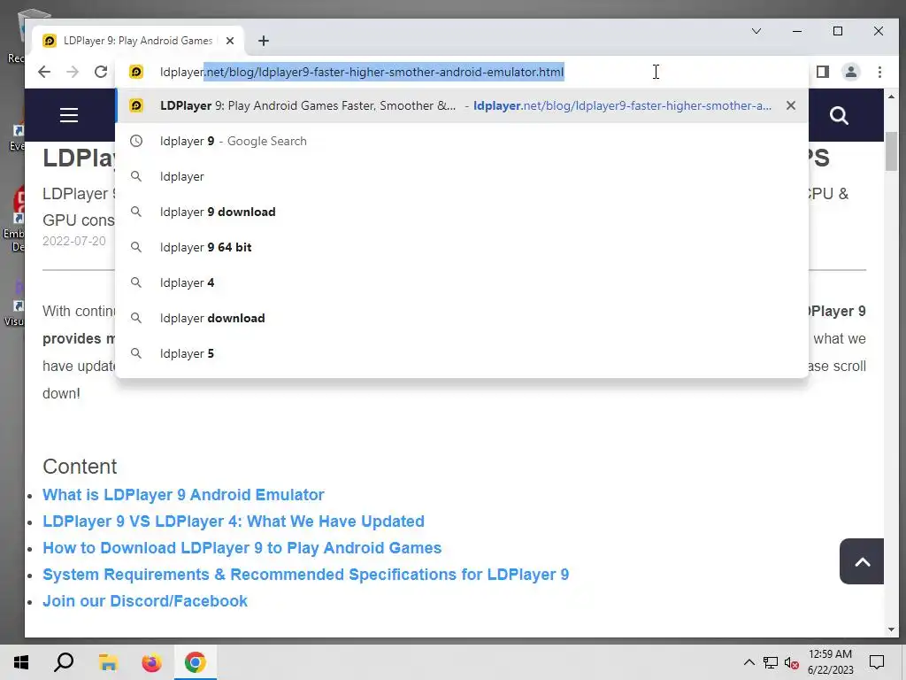Open the Windows notification center
The image size is (906, 680).
[877, 662]
